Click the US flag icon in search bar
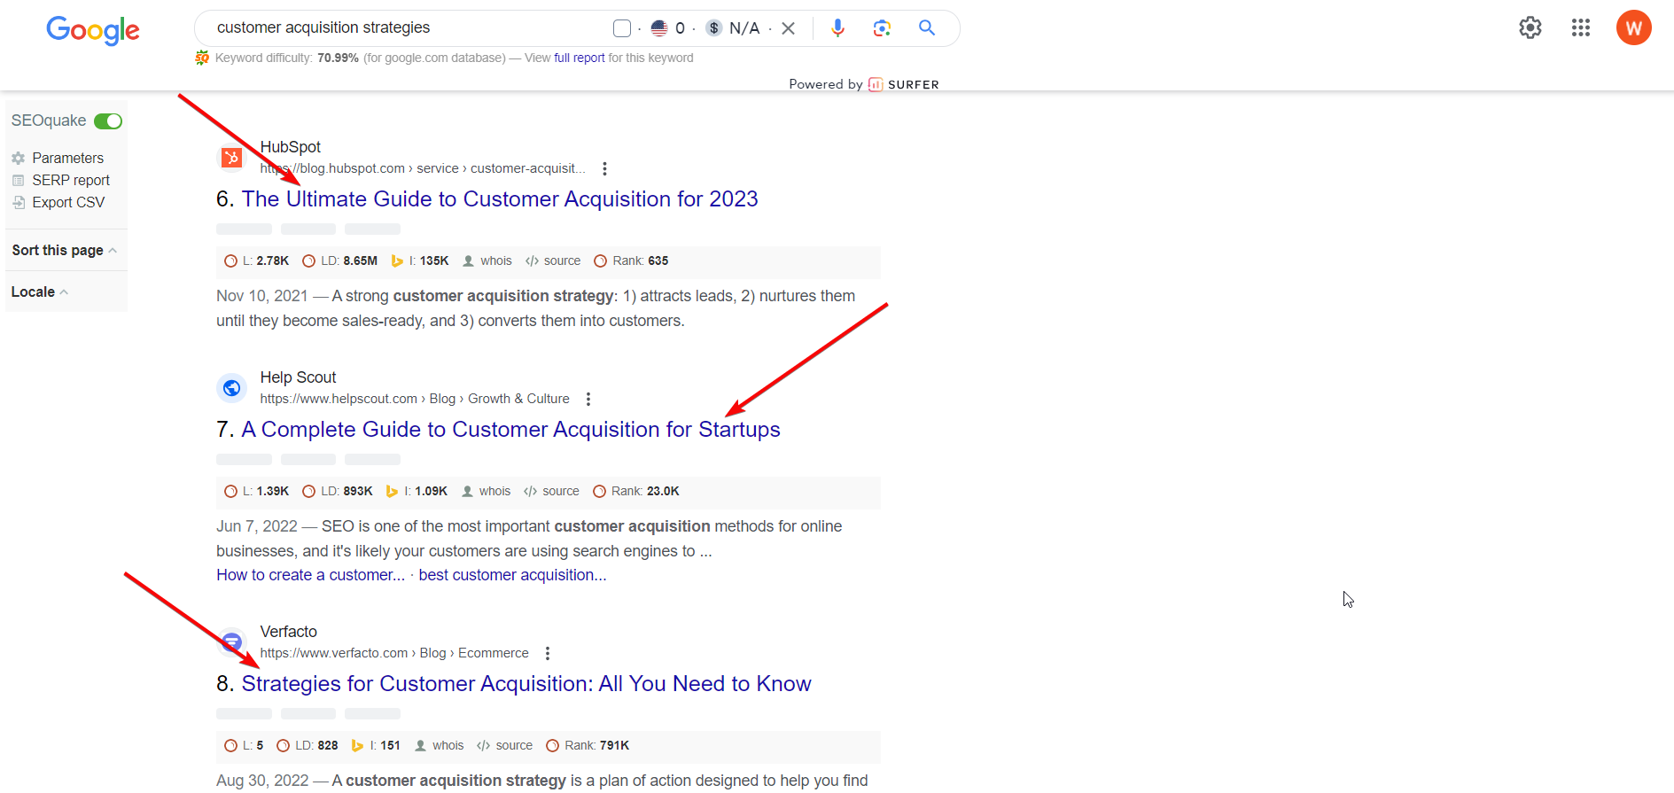The width and height of the screenshot is (1674, 793). click(x=659, y=28)
